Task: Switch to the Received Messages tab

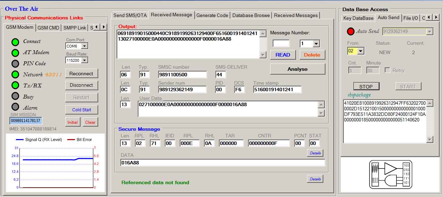Action: (296, 15)
